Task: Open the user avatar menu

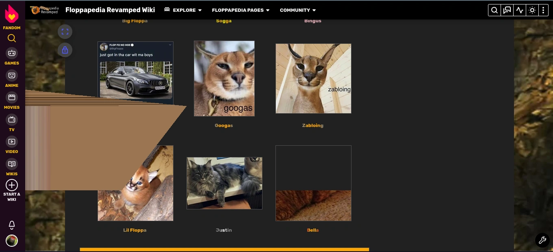Action: pyautogui.click(x=12, y=241)
